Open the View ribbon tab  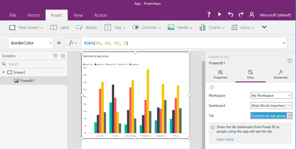tap(78, 15)
